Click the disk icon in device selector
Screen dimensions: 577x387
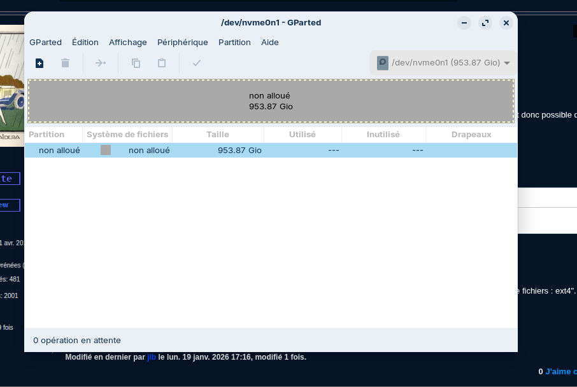tap(383, 63)
